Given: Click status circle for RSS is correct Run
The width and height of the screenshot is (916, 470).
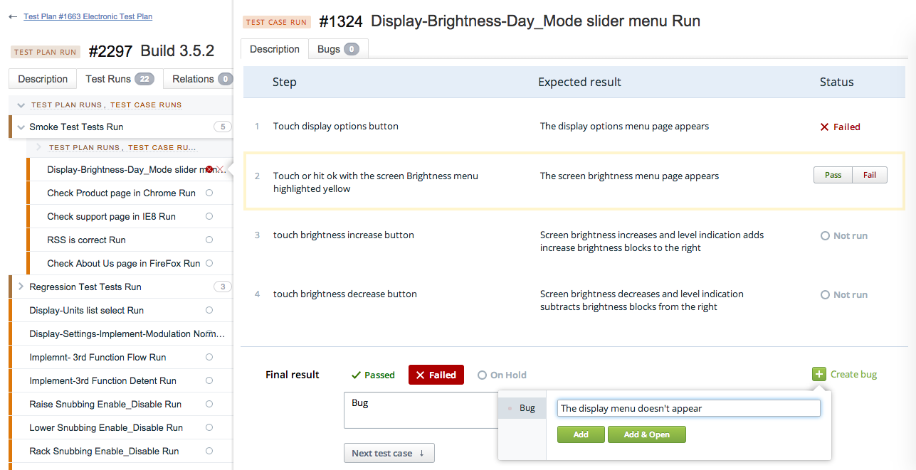Looking at the screenshot, I should (209, 240).
